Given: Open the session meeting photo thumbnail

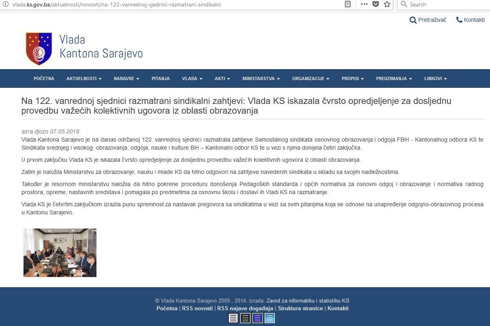Looking at the screenshot, I should (x=60, y=253).
